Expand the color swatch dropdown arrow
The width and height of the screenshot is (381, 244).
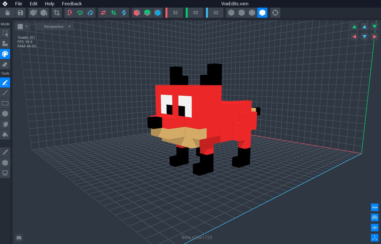coord(27,27)
